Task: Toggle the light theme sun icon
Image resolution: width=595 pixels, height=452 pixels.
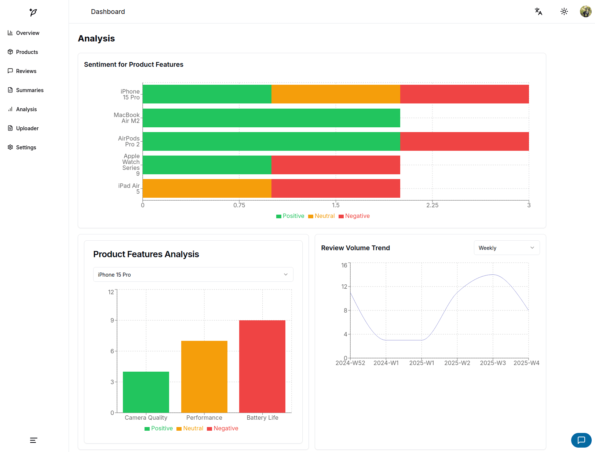Action: tap(564, 11)
